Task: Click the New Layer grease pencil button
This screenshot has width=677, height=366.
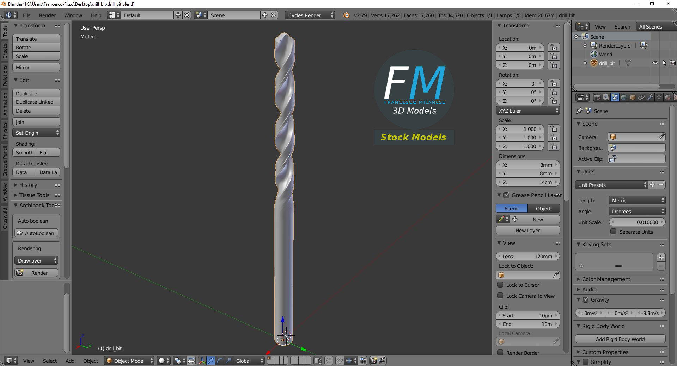Action: [527, 230]
